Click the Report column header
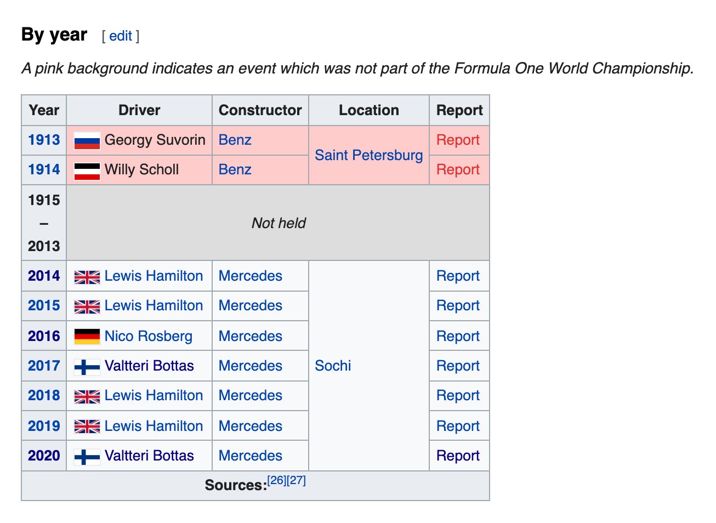 (x=459, y=110)
